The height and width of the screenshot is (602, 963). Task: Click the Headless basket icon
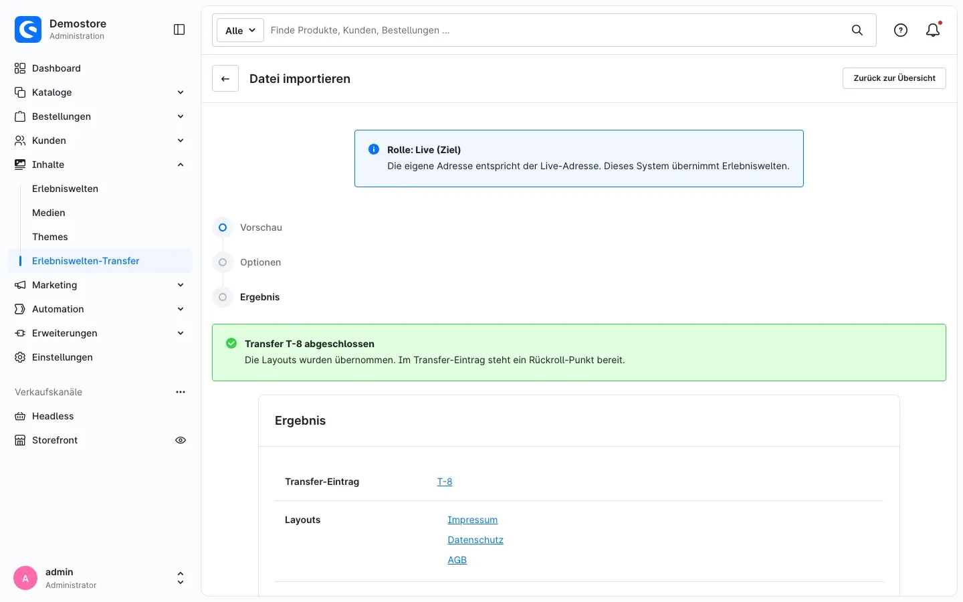(x=20, y=416)
